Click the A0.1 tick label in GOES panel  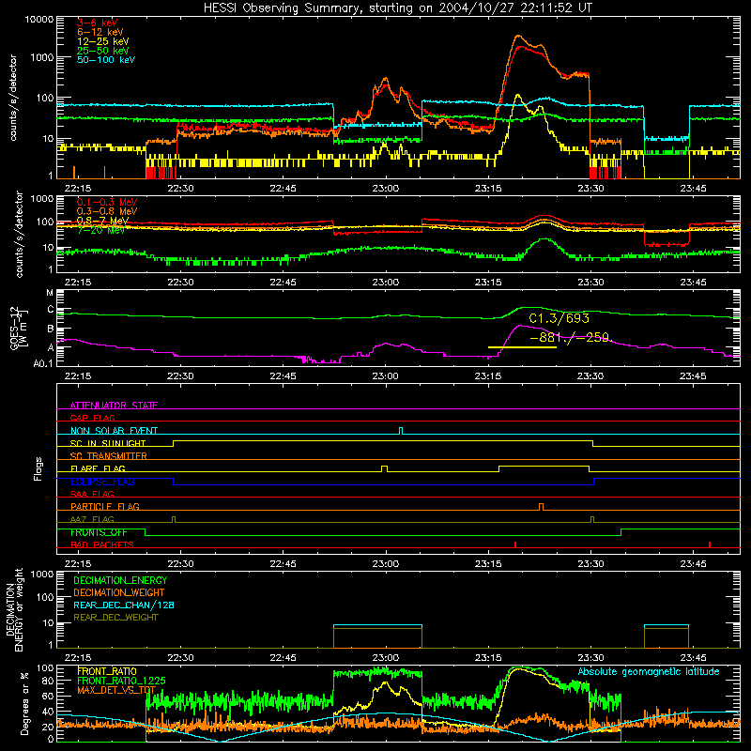click(43, 364)
